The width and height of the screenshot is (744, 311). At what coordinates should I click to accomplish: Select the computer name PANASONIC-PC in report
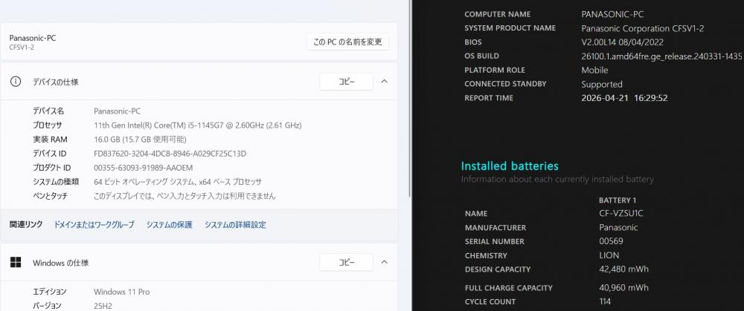tap(612, 14)
